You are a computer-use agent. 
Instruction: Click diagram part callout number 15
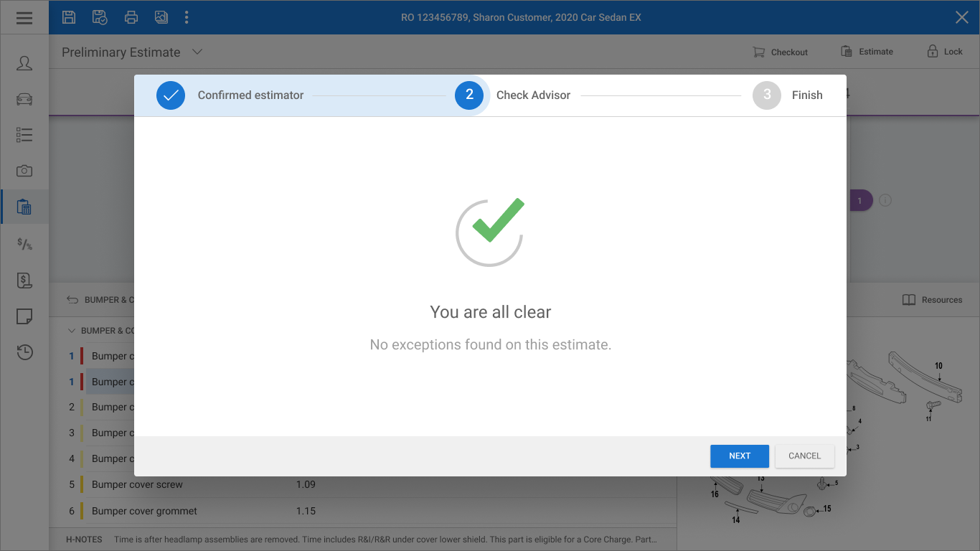827,509
